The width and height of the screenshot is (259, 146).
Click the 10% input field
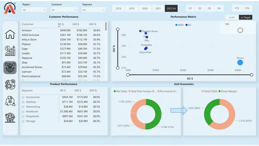point(231,24)
